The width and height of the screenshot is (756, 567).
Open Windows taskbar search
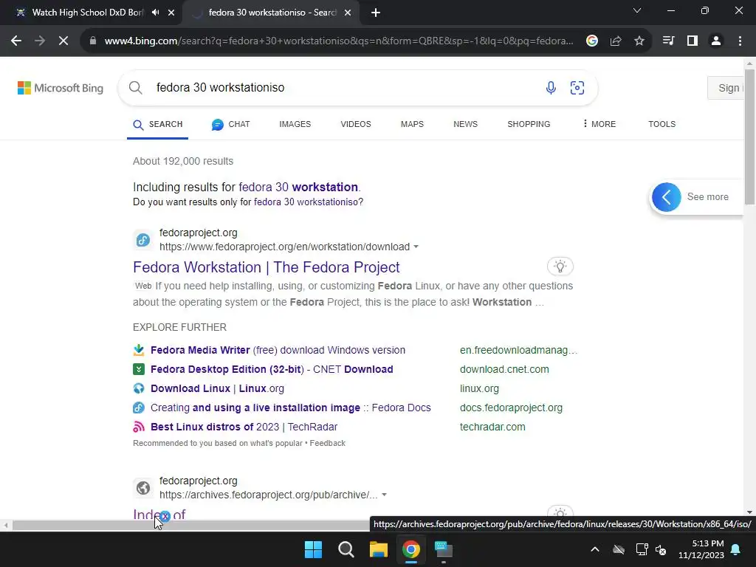coord(346,549)
